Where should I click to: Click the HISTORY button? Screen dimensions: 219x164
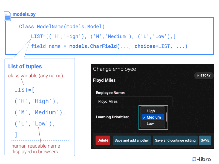[204, 75]
